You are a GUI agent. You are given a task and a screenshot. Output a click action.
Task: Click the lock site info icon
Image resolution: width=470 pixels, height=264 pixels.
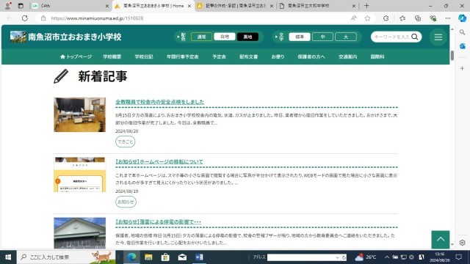coord(43,18)
